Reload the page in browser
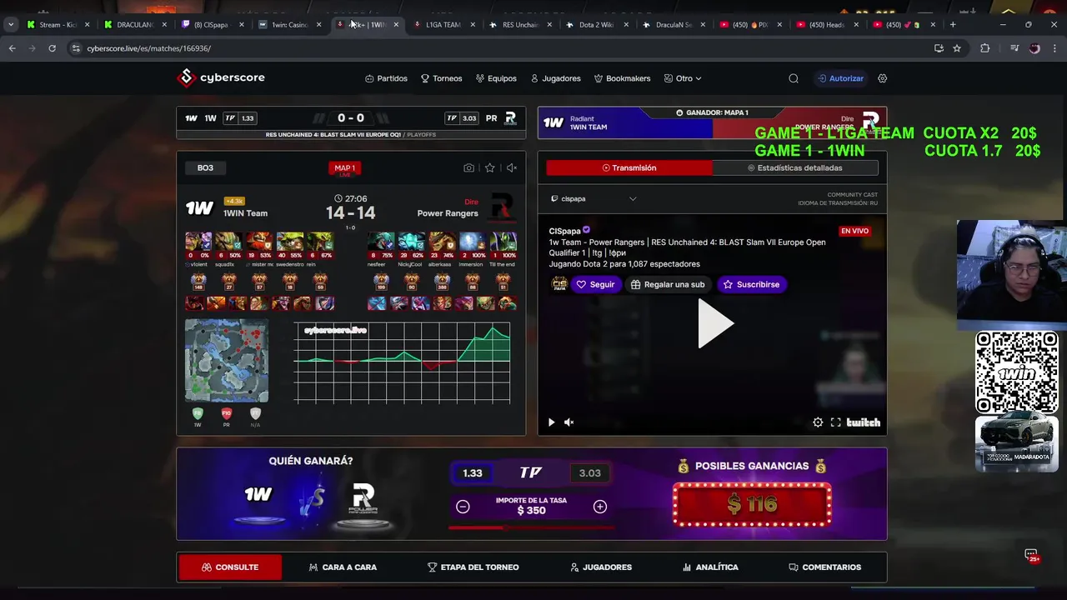The image size is (1067, 600). [52, 48]
